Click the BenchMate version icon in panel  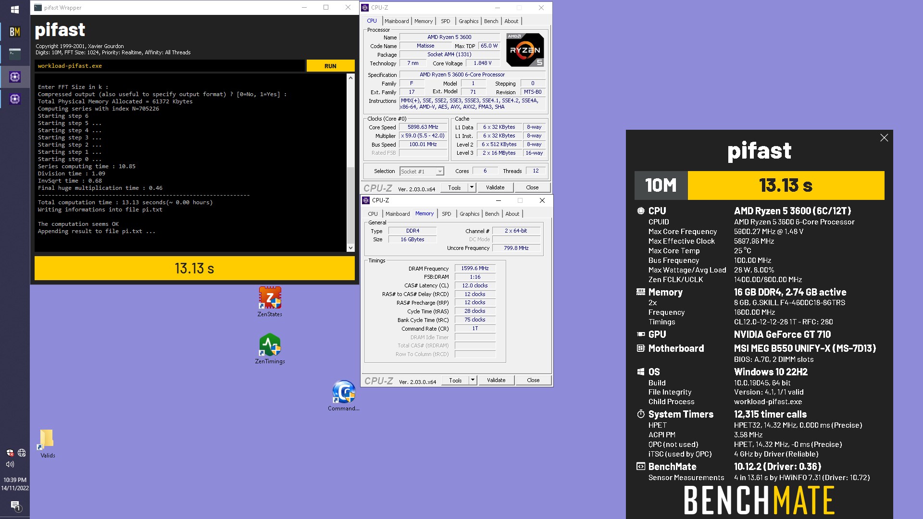(640, 466)
